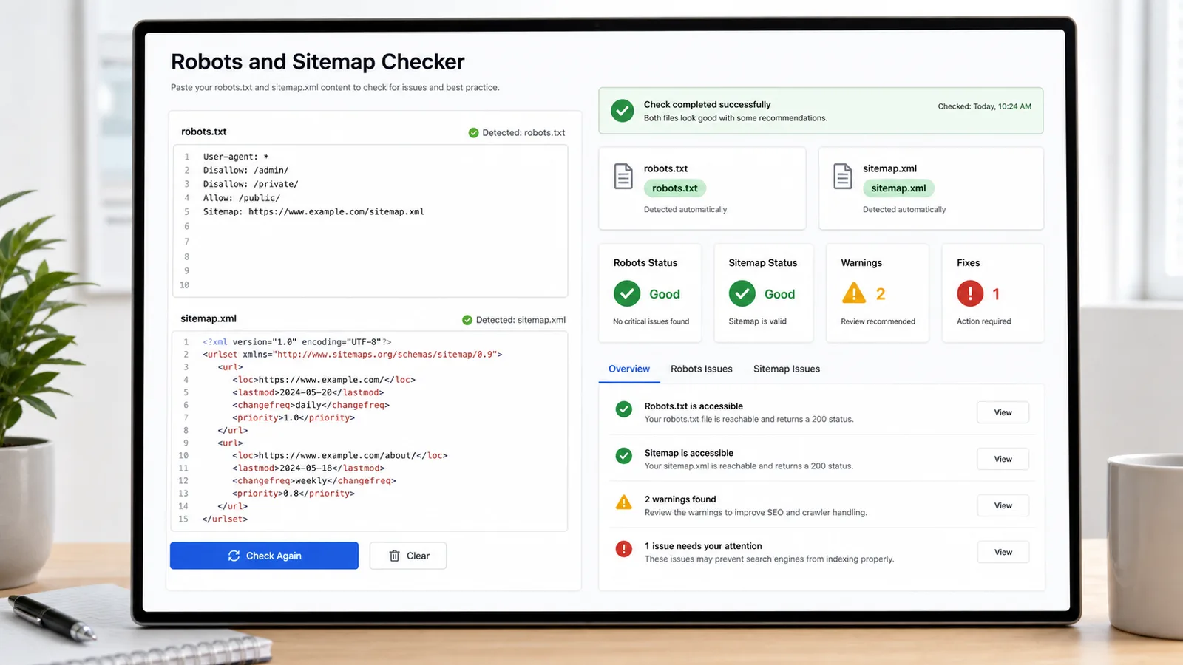Click the 'No critical issues found' text

651,321
